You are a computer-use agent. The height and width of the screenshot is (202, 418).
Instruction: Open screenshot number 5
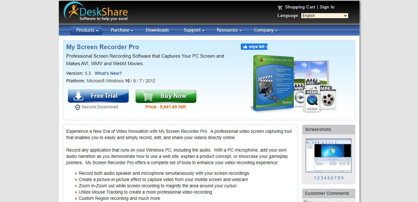329,178
